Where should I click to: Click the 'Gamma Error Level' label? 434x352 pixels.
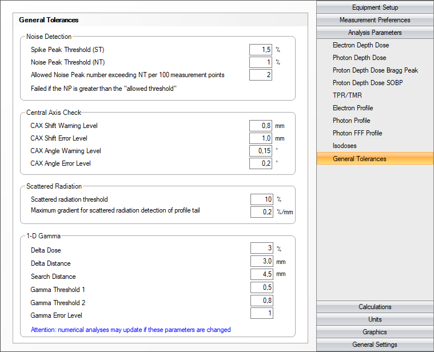56,315
